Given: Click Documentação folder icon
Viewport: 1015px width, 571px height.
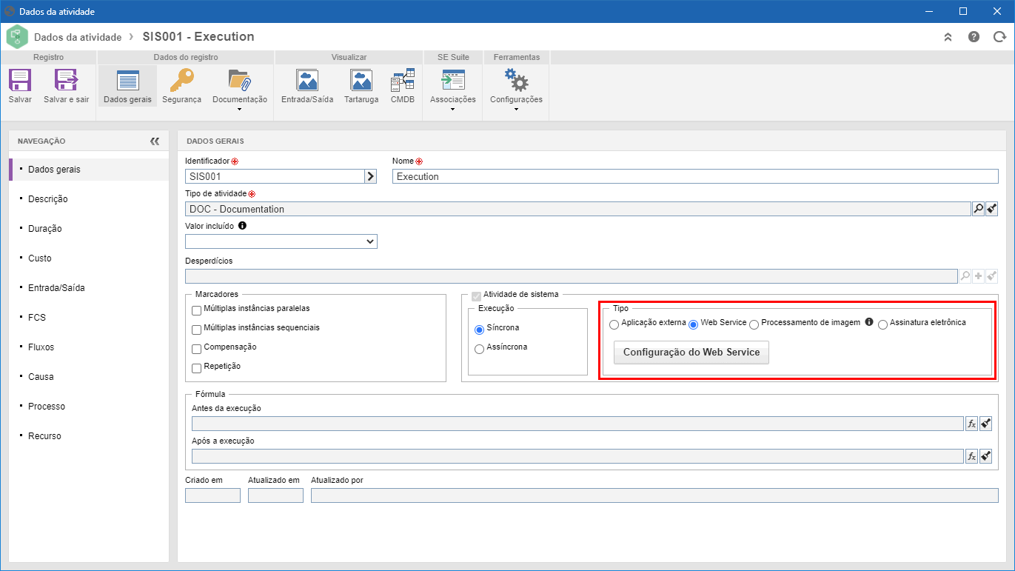Looking at the screenshot, I should [239, 80].
